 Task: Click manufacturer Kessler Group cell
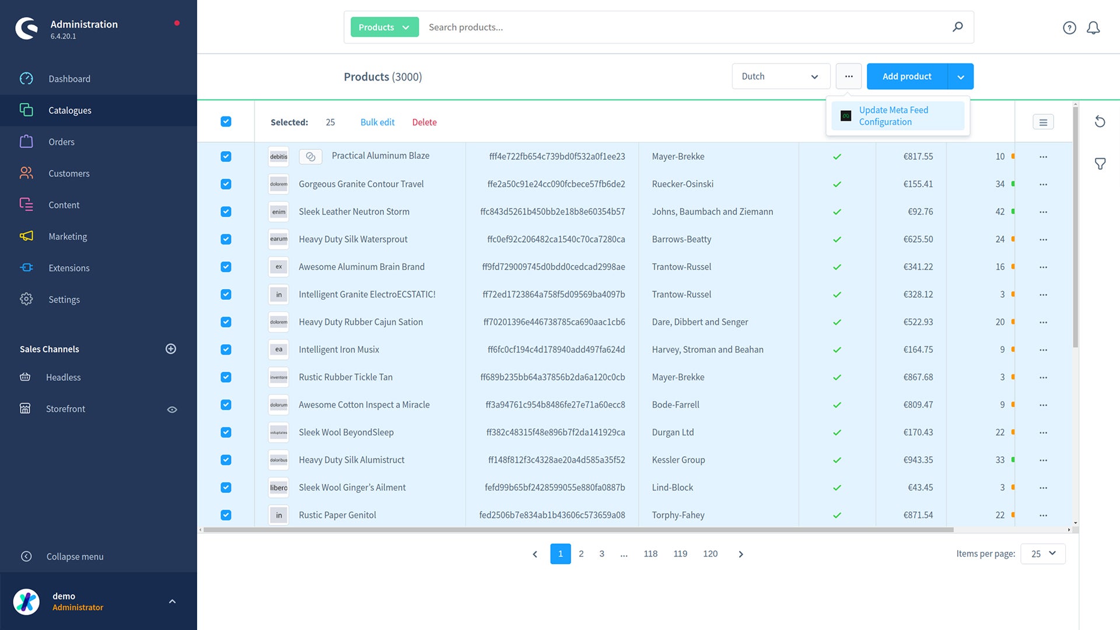719,460
